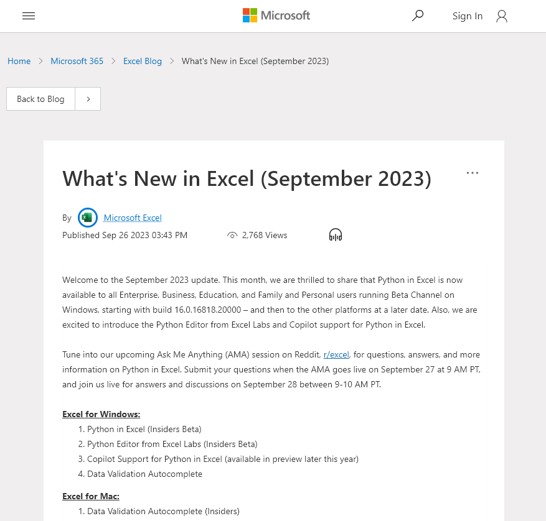Open the search function

click(418, 15)
